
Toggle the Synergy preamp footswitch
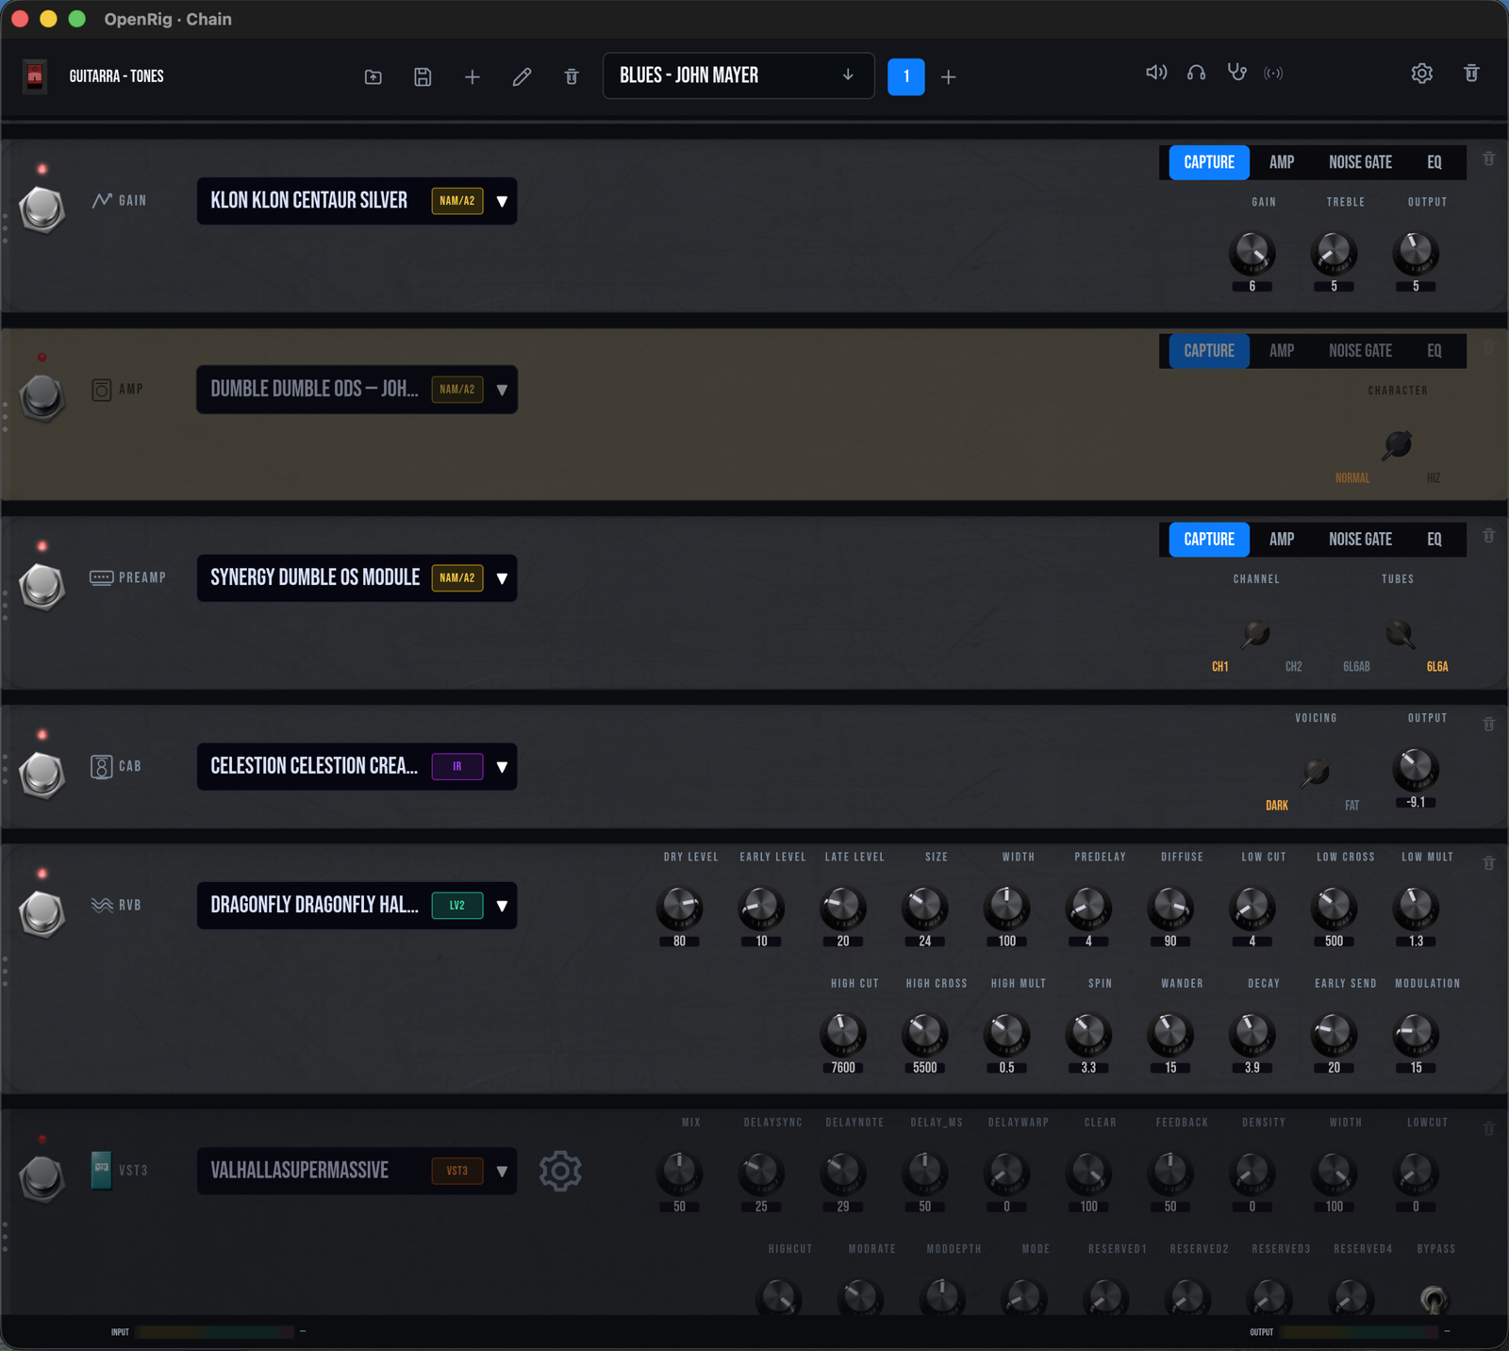pos(42,586)
